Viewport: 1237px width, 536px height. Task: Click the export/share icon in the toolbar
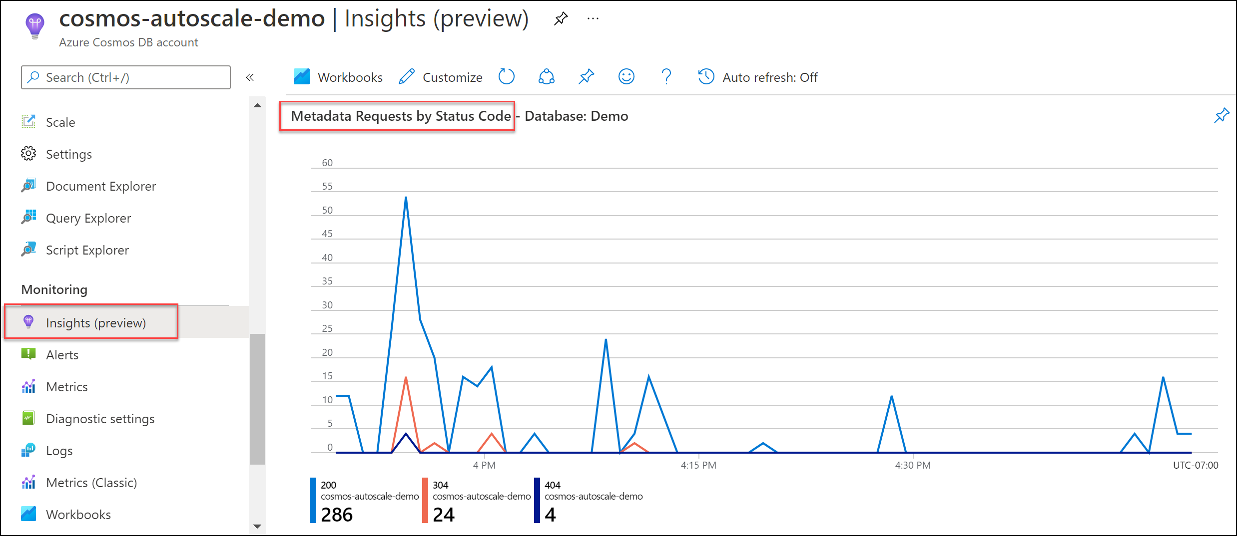click(546, 77)
